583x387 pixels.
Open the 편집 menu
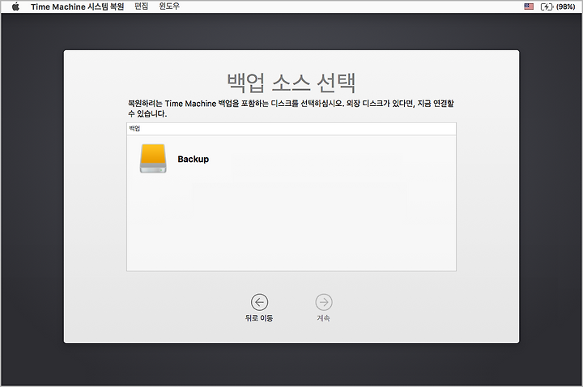tap(141, 6)
